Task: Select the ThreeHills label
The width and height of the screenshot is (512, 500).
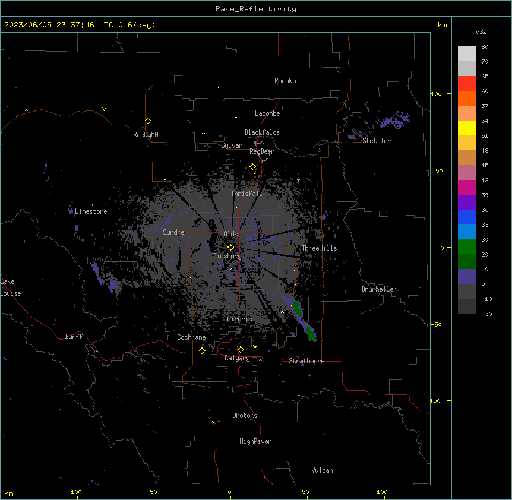Action: tap(319, 248)
